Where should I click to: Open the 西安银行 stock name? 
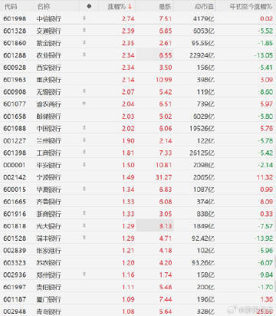[49, 67]
